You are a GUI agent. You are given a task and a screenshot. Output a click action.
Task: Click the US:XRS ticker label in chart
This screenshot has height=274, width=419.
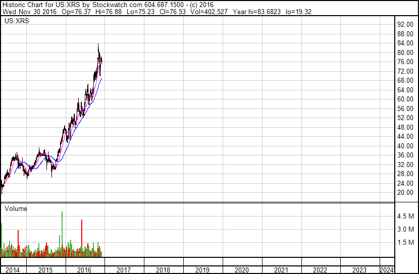17,21
